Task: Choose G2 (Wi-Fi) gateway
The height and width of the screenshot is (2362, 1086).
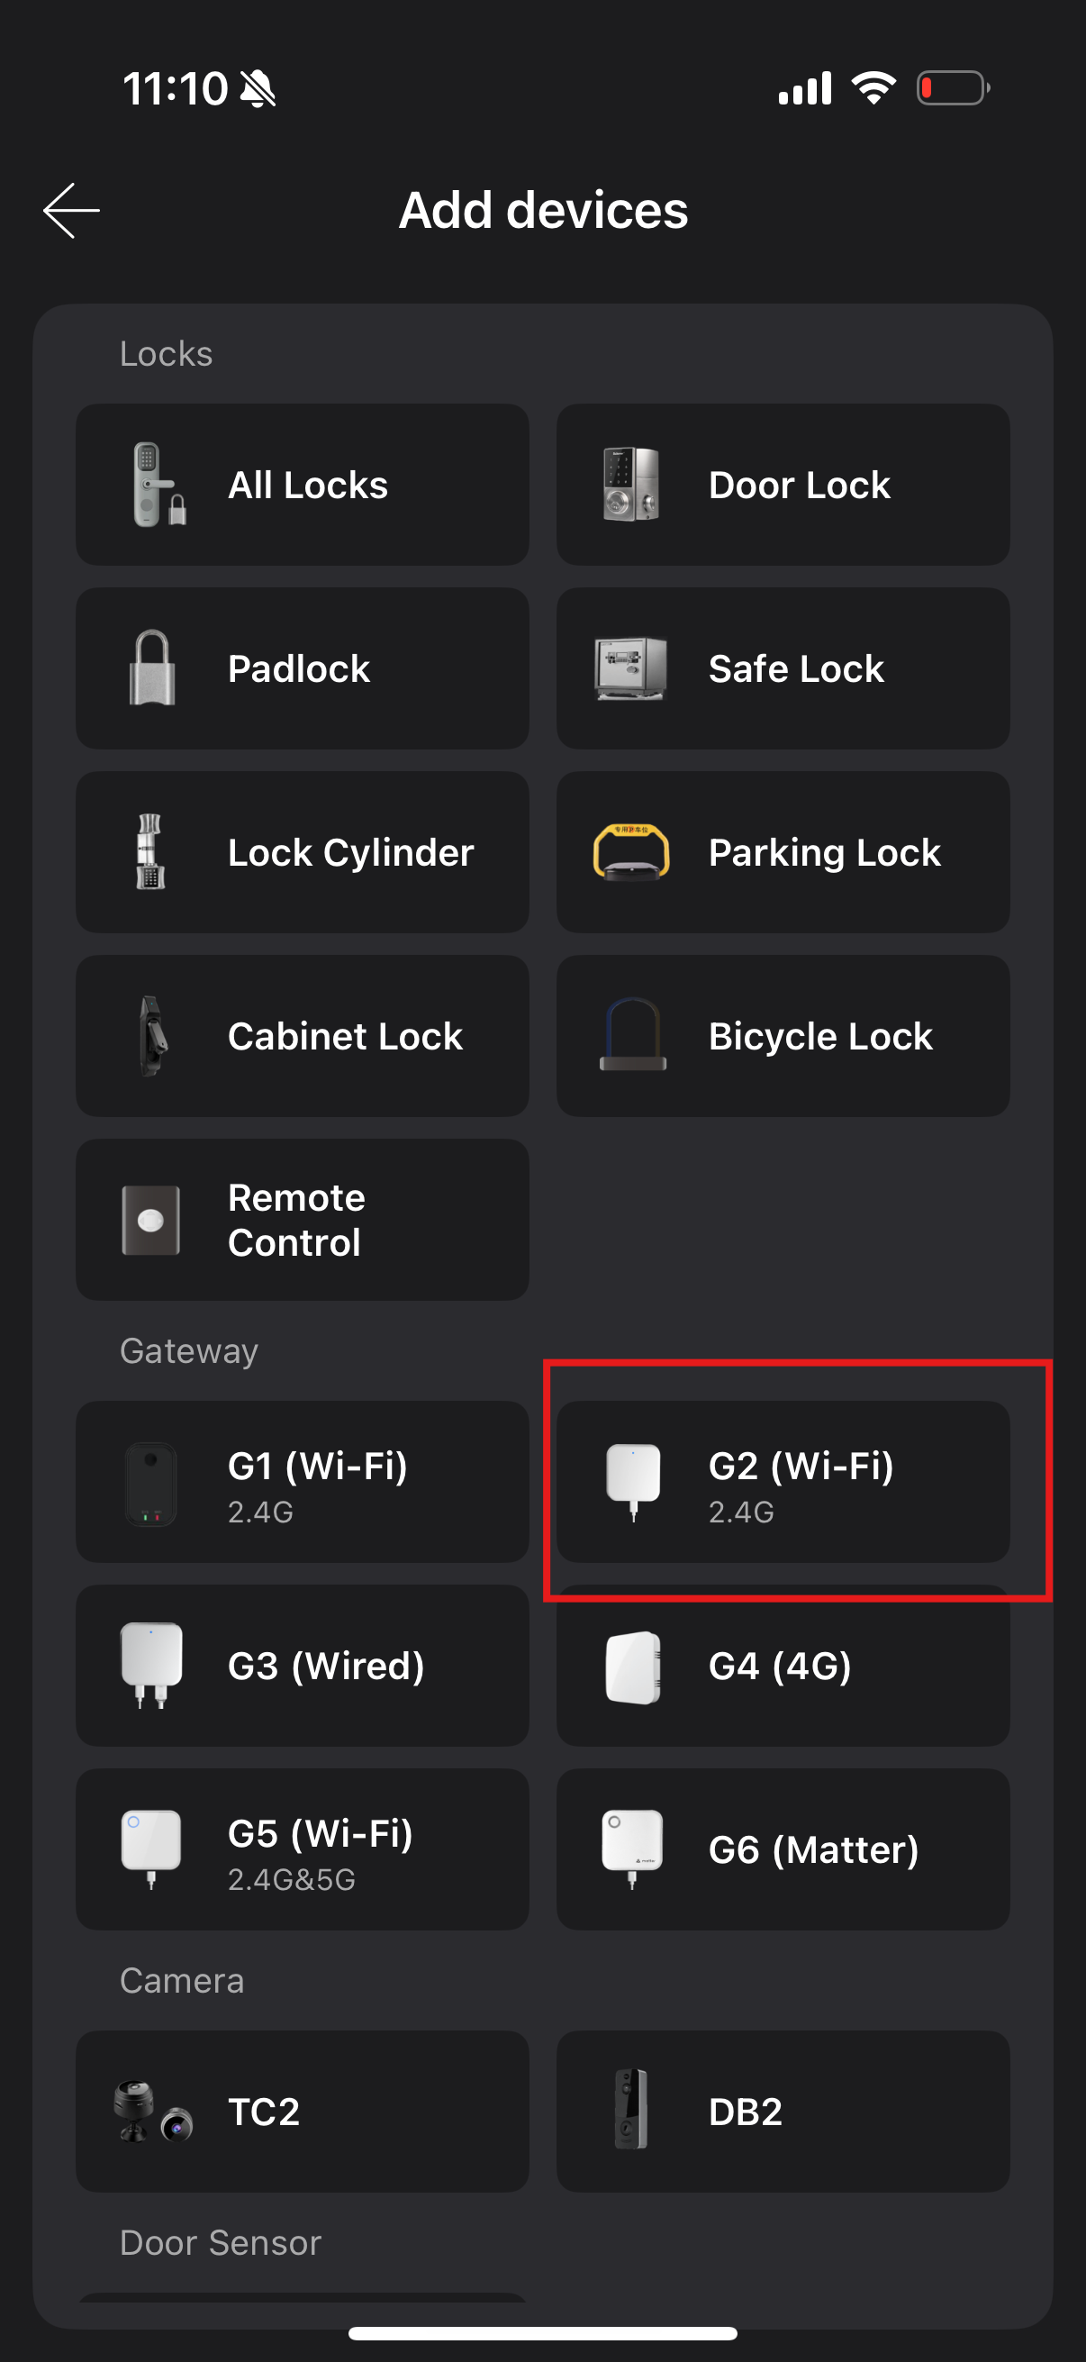Action: pyautogui.click(x=783, y=1482)
